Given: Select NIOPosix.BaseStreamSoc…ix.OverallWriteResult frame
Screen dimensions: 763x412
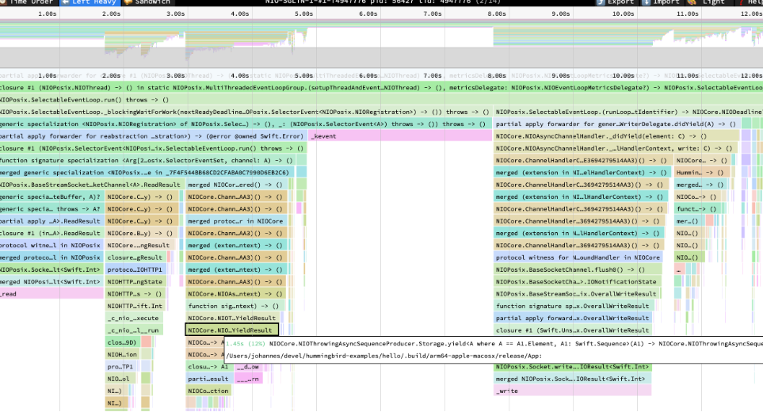Looking at the screenshot, I should pos(577,294).
